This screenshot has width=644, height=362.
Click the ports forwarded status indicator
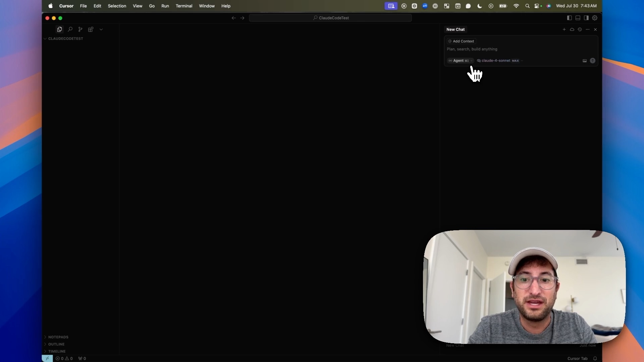pos(82,358)
